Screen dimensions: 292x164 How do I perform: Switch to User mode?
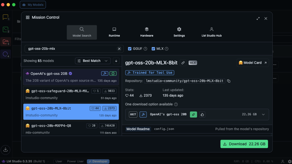coord(59,162)
